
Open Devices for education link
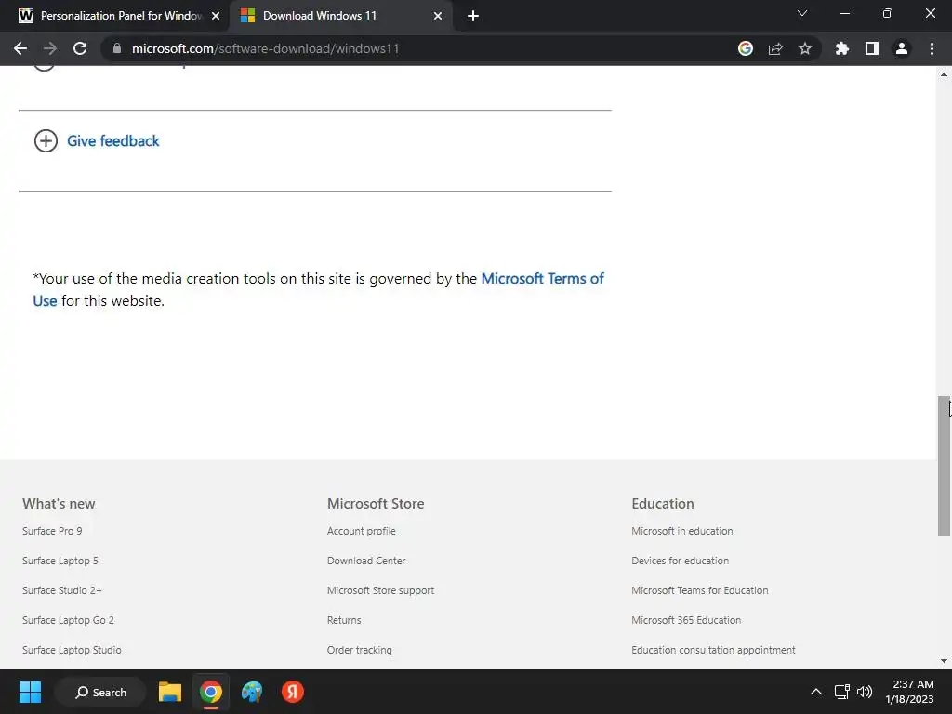pos(680,561)
